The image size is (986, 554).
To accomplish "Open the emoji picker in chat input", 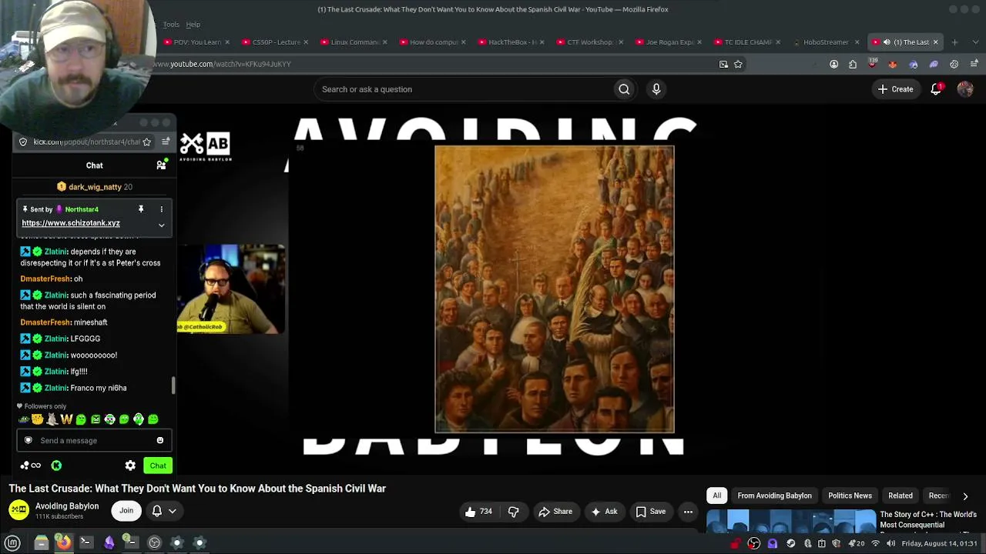I will pyautogui.click(x=160, y=441).
